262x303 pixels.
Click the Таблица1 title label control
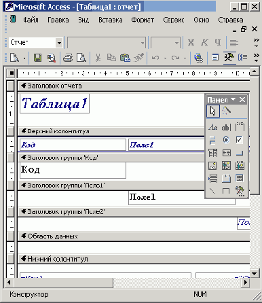point(54,103)
